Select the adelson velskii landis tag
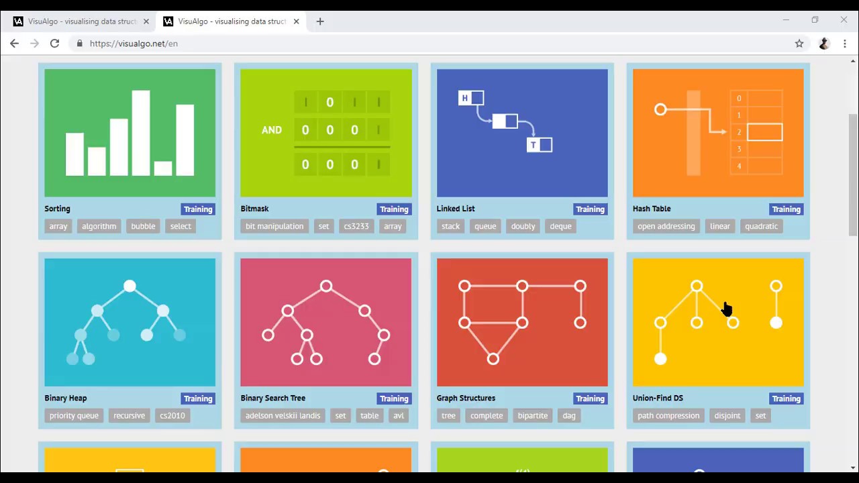Viewport: 859px width, 483px height. 283,415
